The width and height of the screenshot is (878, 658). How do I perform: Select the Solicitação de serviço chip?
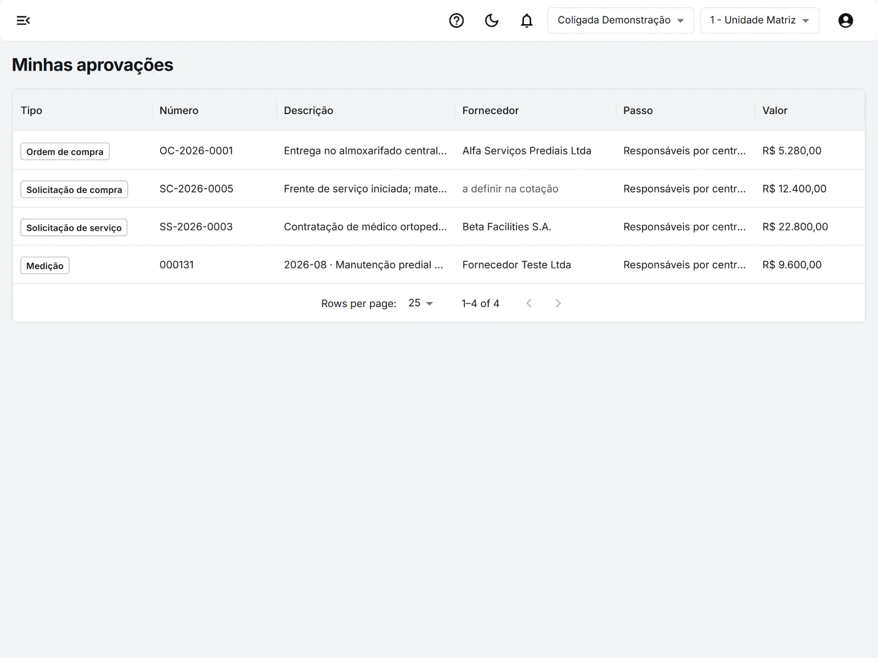pos(74,228)
